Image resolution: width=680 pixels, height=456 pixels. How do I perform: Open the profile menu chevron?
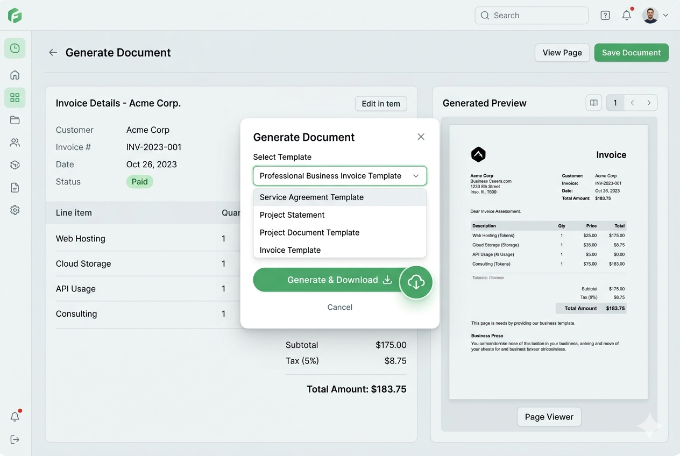[666, 15]
